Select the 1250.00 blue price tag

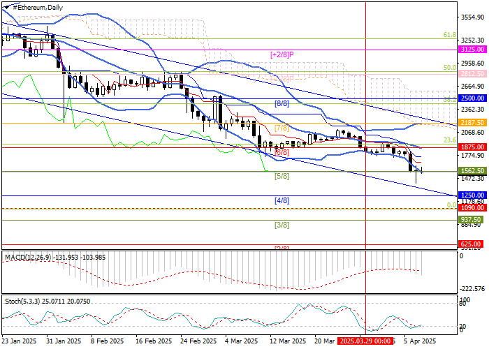(x=472, y=195)
